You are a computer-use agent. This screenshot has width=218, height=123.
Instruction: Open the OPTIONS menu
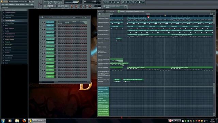(x=22, y=4)
